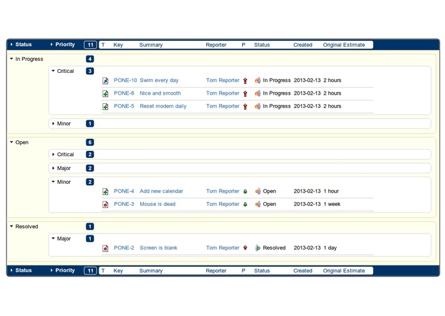Image resolution: width=445 pixels, height=316 pixels.
Task: Click the issue type icon for PONE-4
Action: pyautogui.click(x=105, y=192)
